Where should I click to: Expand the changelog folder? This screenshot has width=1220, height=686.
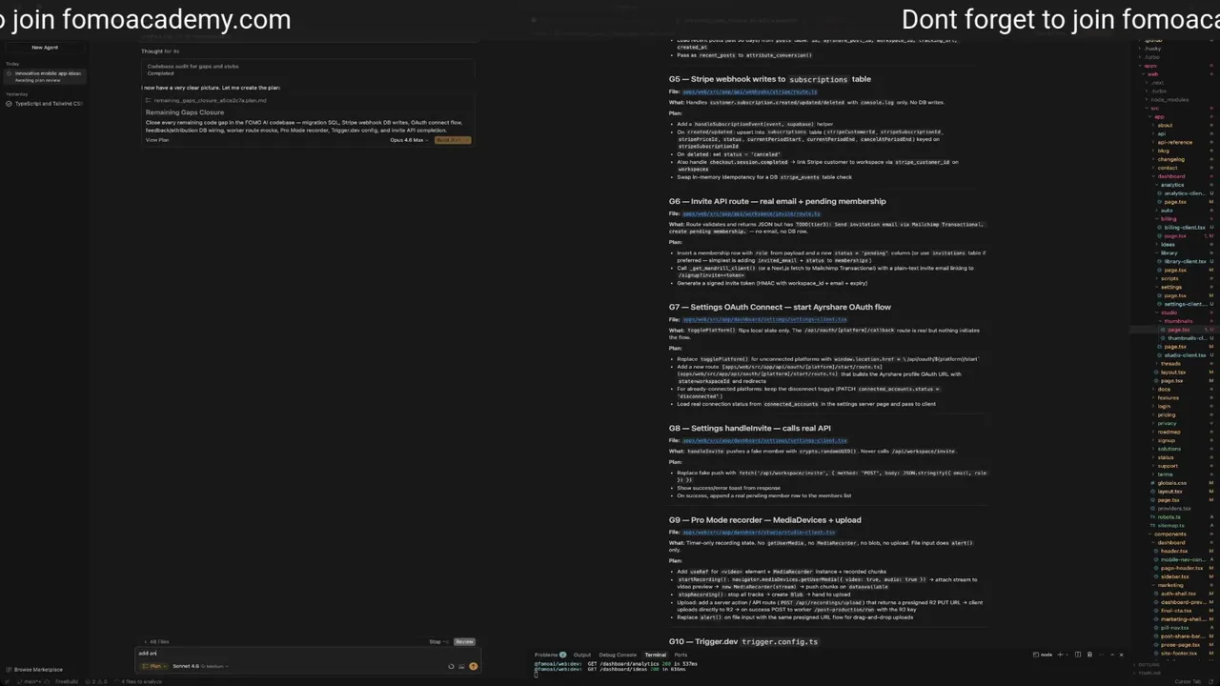point(1170,159)
